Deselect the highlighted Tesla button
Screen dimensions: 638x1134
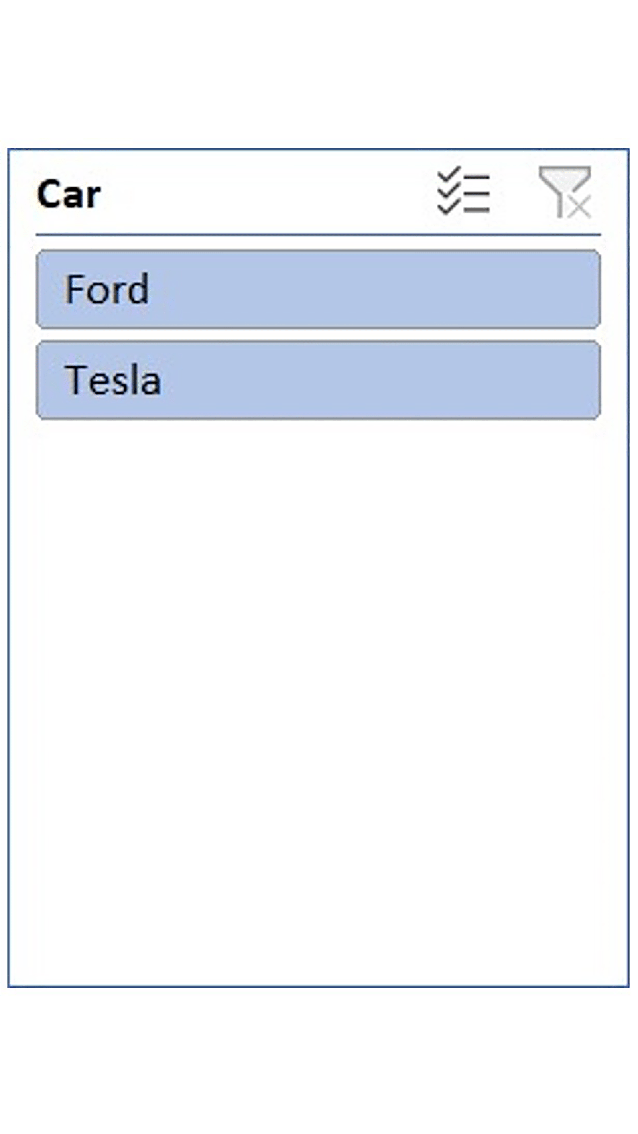coord(318,380)
